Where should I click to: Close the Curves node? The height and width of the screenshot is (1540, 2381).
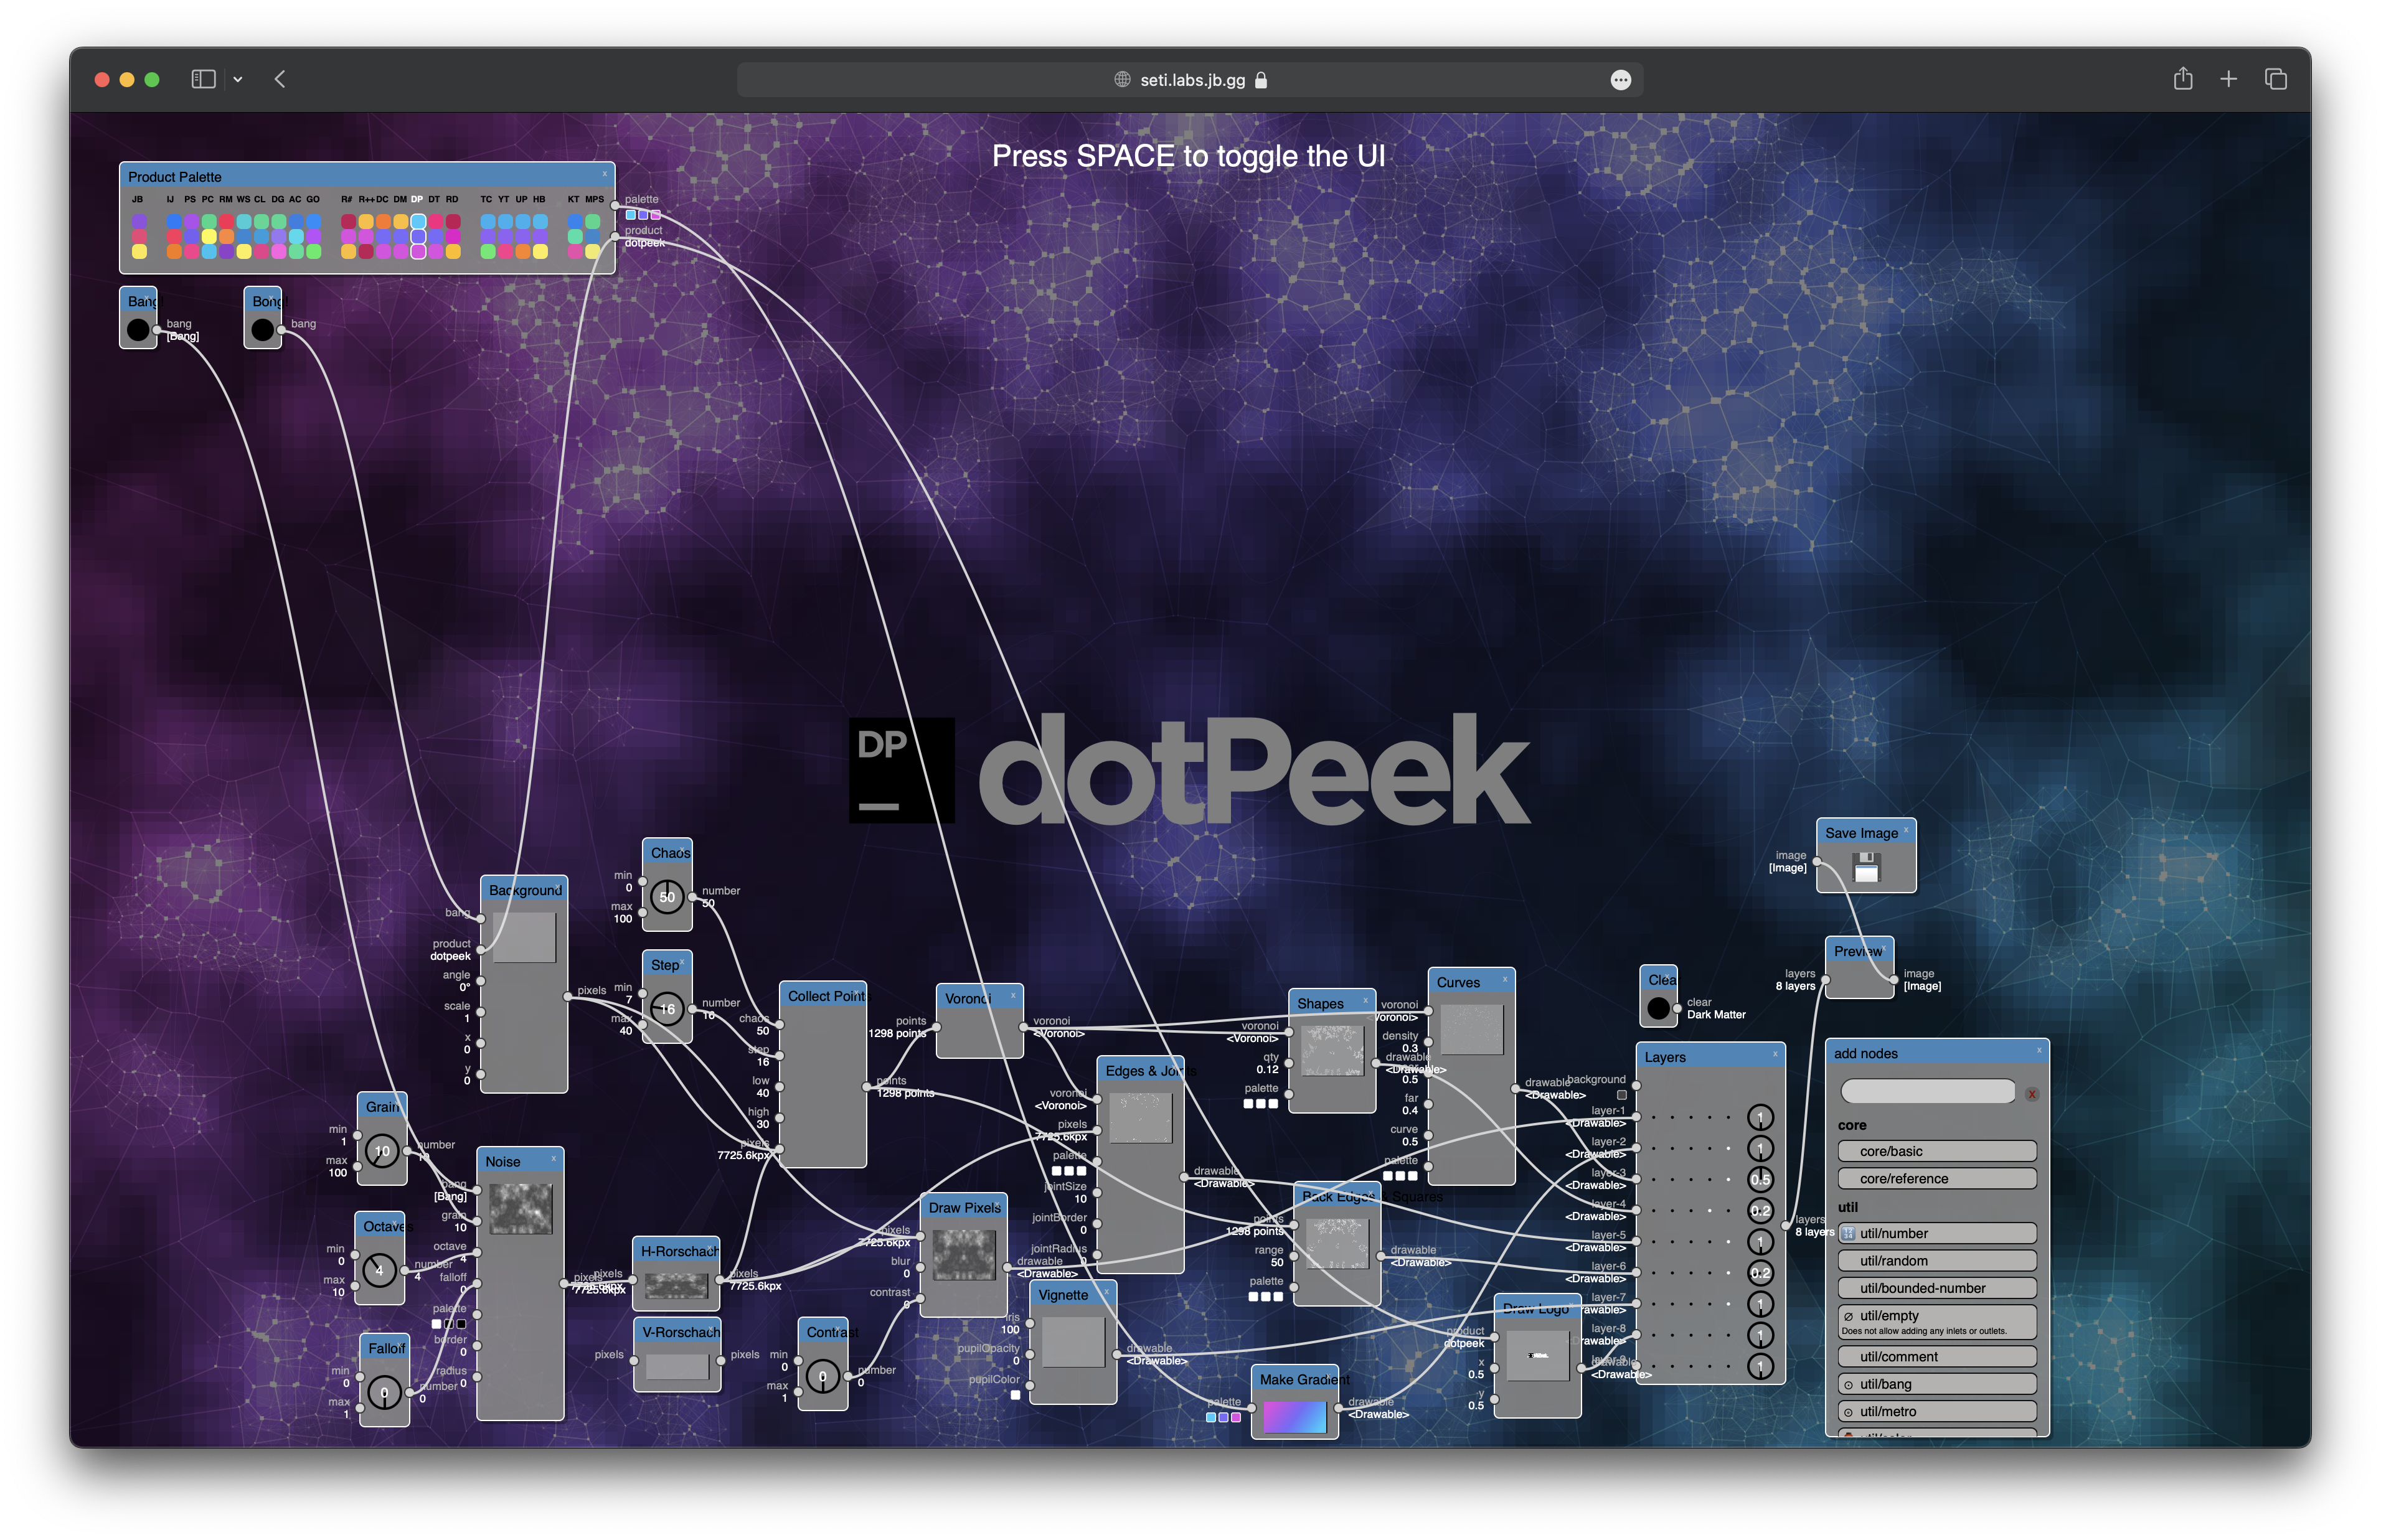[x=1504, y=979]
